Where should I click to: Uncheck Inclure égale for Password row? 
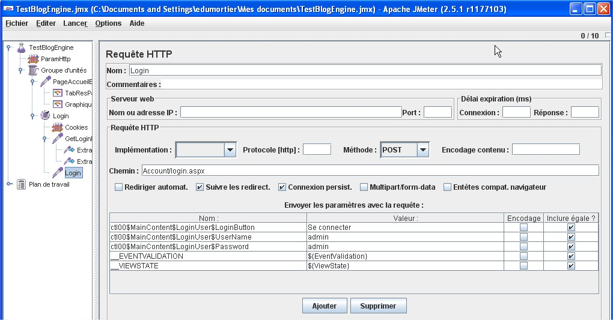tap(571, 247)
